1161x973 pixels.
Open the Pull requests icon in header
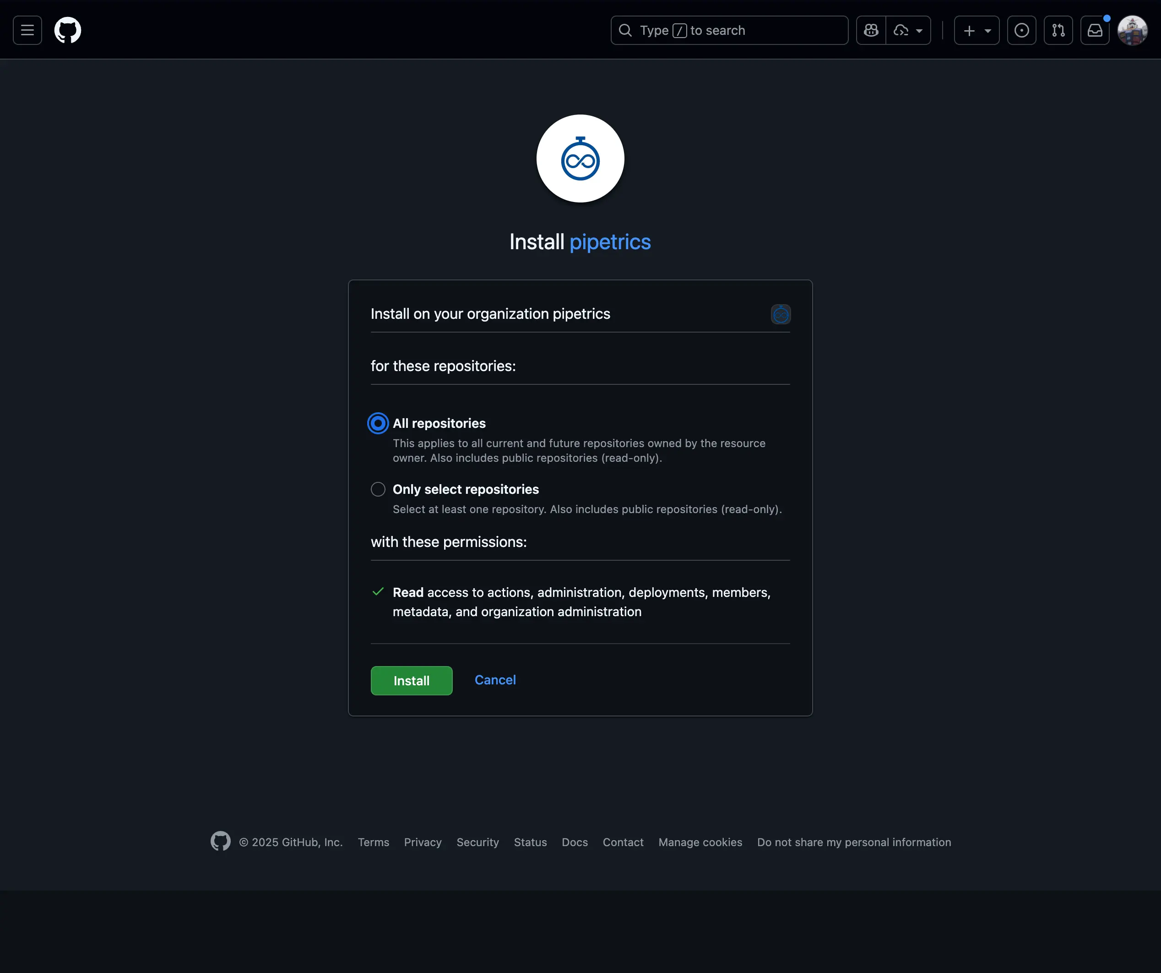point(1058,30)
